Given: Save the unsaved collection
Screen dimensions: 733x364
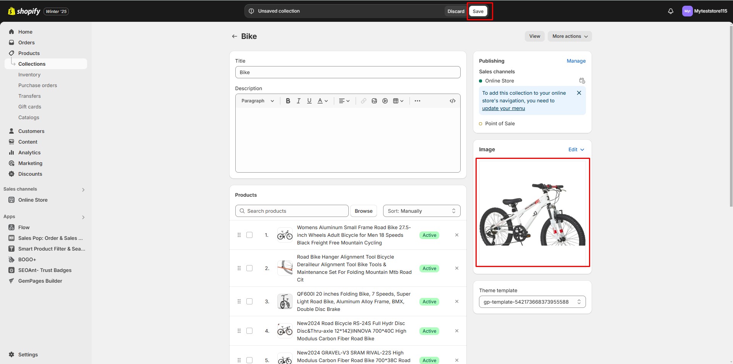Looking at the screenshot, I should click(x=478, y=11).
